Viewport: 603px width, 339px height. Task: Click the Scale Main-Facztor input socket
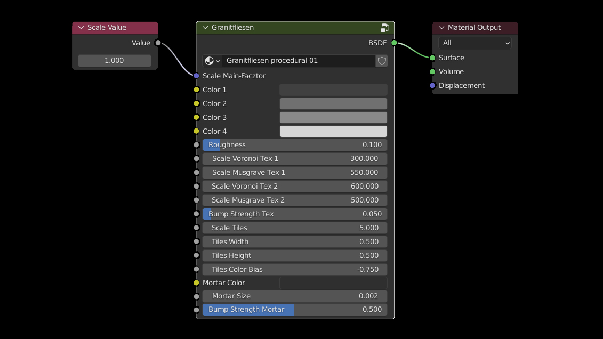click(196, 76)
